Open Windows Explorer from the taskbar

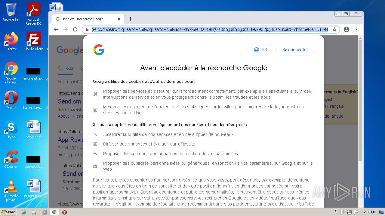pos(34,212)
